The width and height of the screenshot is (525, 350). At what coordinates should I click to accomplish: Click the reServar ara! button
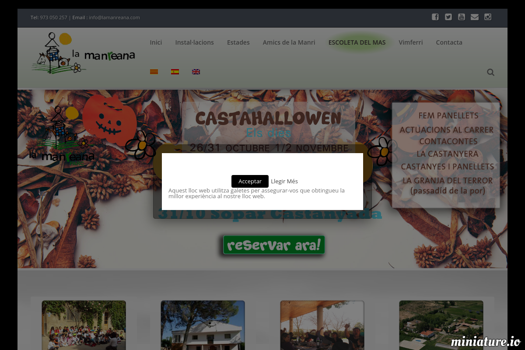click(x=274, y=245)
